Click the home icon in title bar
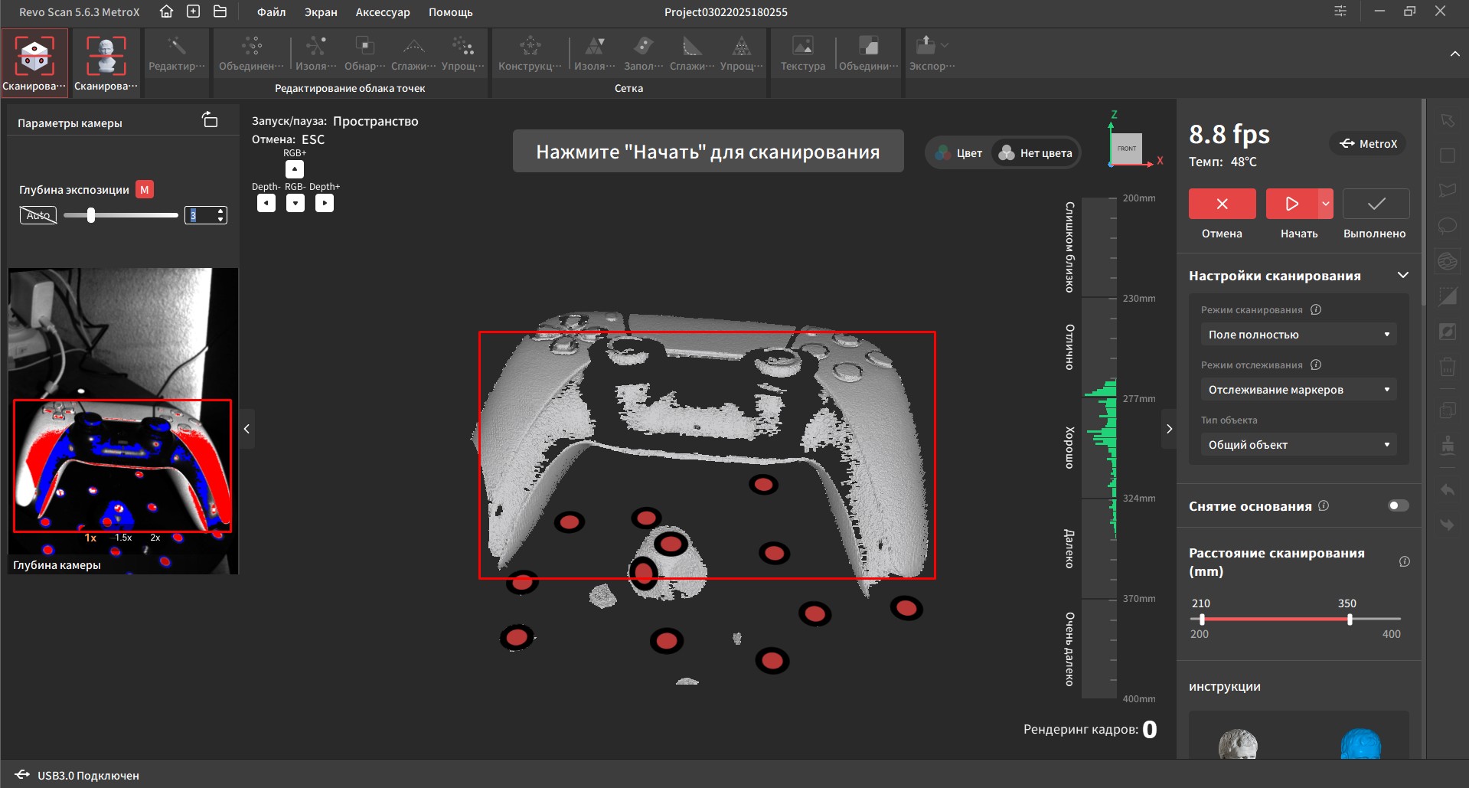1469x788 pixels. pyautogui.click(x=166, y=11)
